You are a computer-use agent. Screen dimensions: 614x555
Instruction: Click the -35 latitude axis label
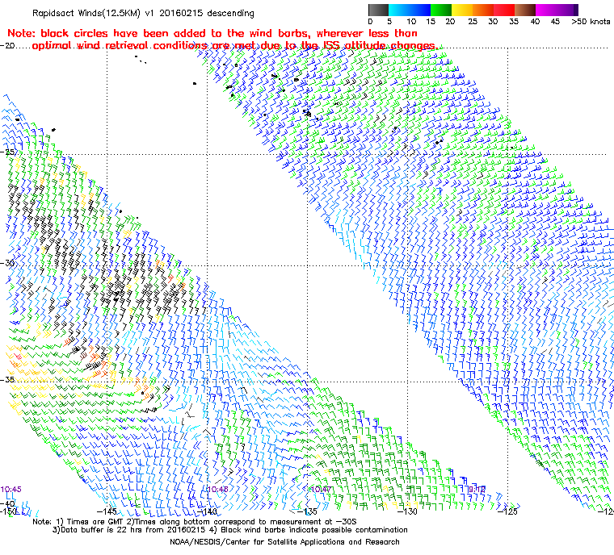7,379
